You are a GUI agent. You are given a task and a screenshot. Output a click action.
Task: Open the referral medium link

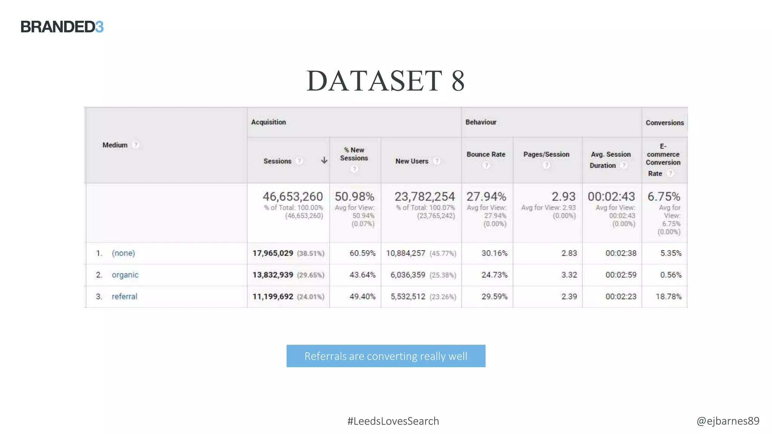pos(124,296)
